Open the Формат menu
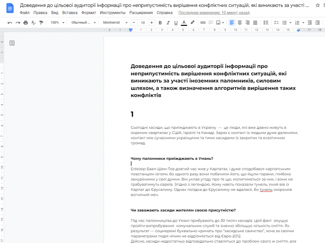Viewport: 325px width, 243px height. tap(88, 13)
